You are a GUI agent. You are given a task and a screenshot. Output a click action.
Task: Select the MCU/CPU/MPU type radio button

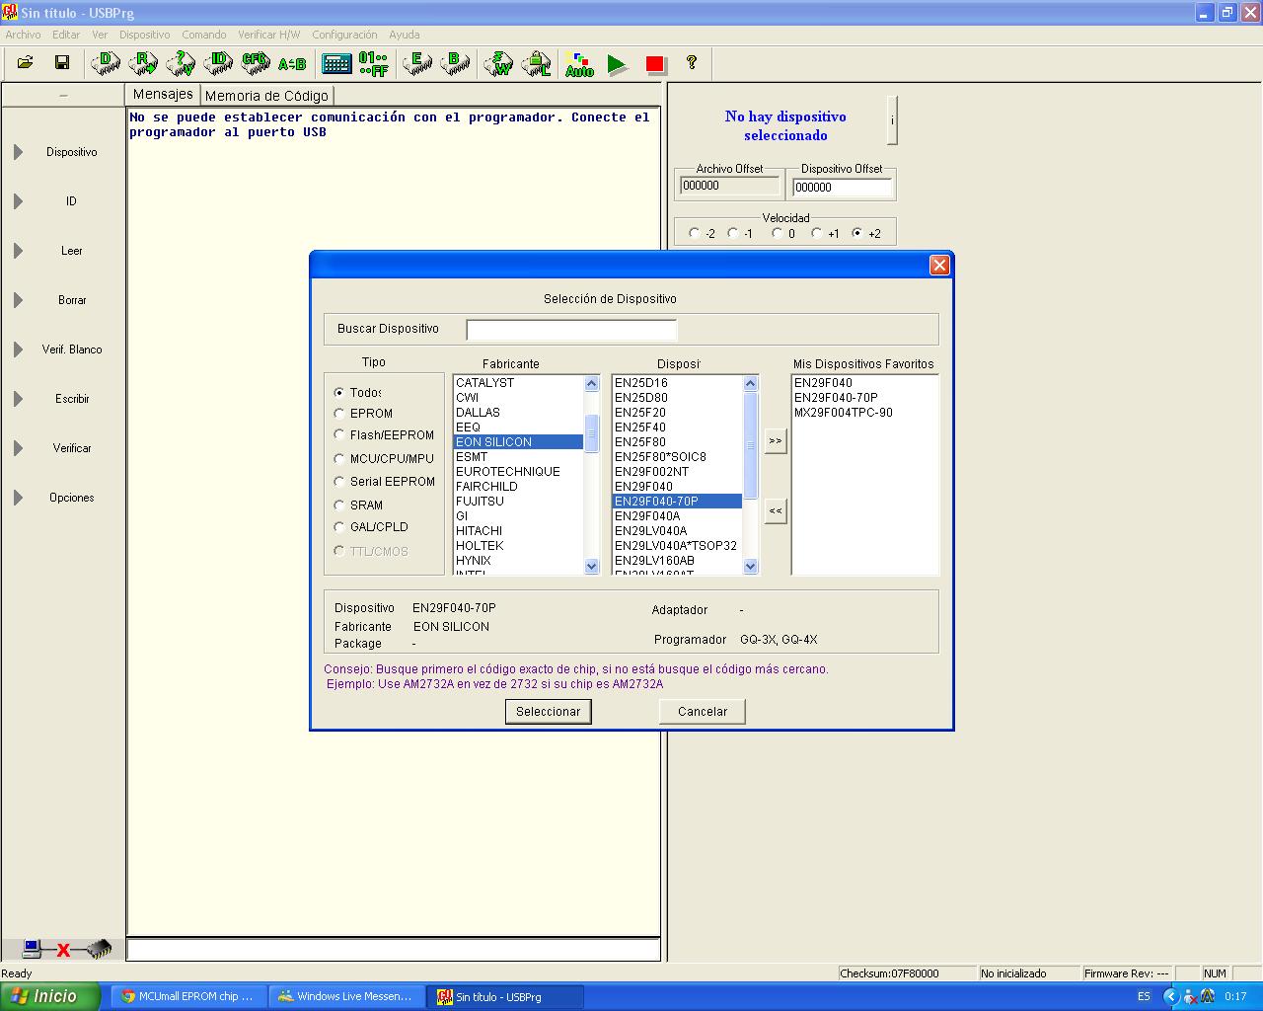pyautogui.click(x=339, y=458)
